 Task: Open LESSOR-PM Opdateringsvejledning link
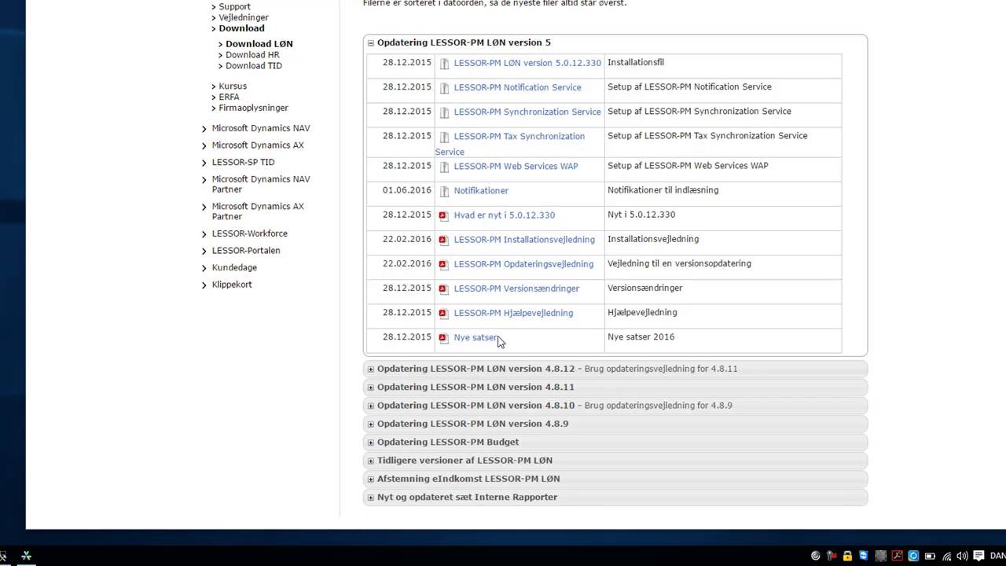point(523,264)
